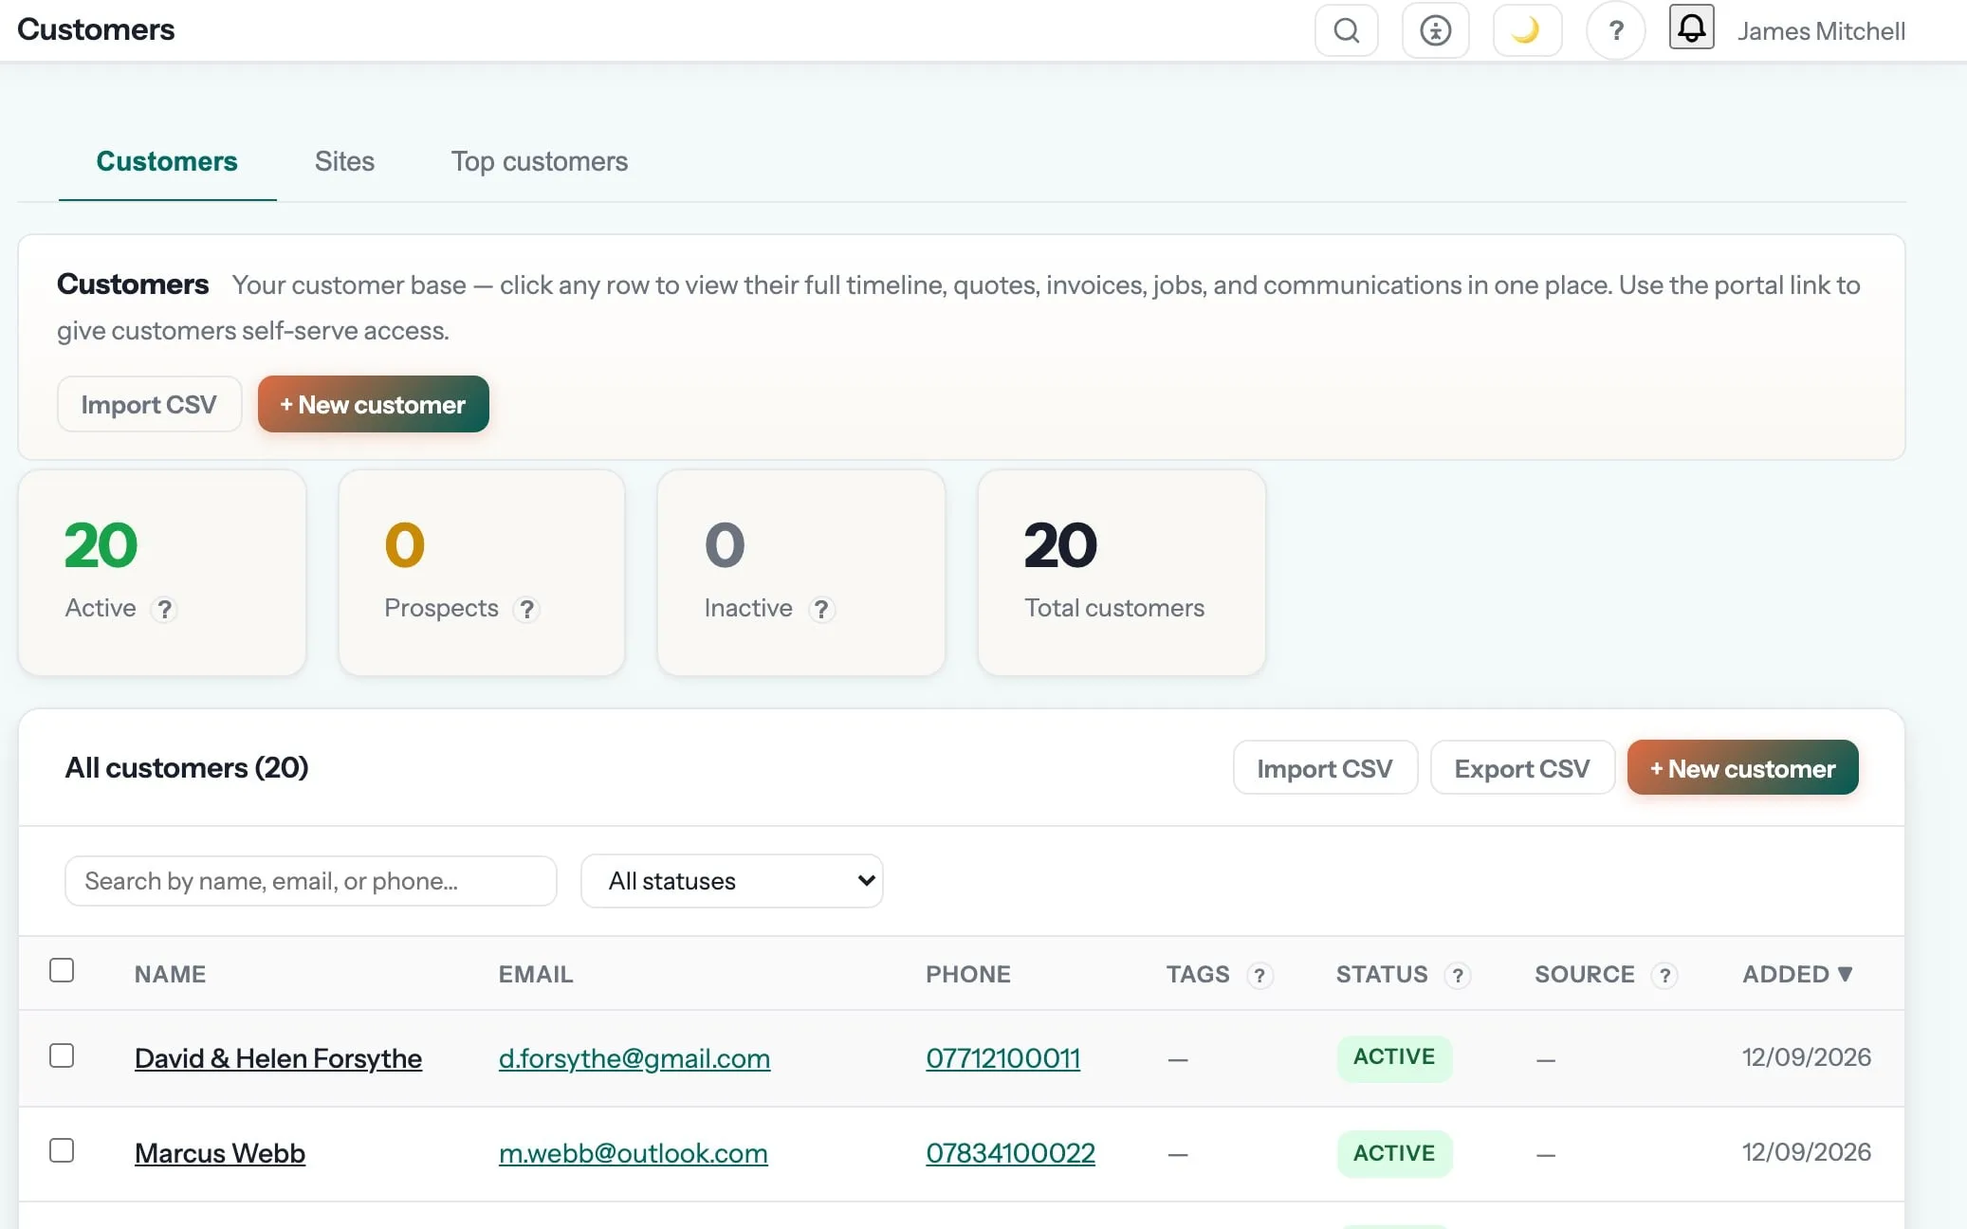Screen dimensions: 1967x1229
Task: Open the accessibility options icon
Action: click(1435, 30)
